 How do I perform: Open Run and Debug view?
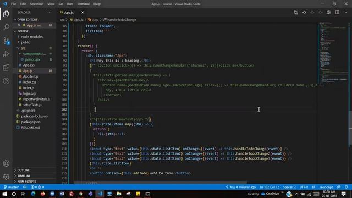tap(6, 54)
